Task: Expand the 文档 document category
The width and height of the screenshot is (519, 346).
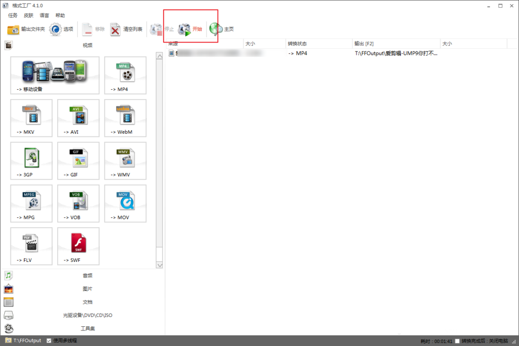Action: pyautogui.click(x=87, y=302)
